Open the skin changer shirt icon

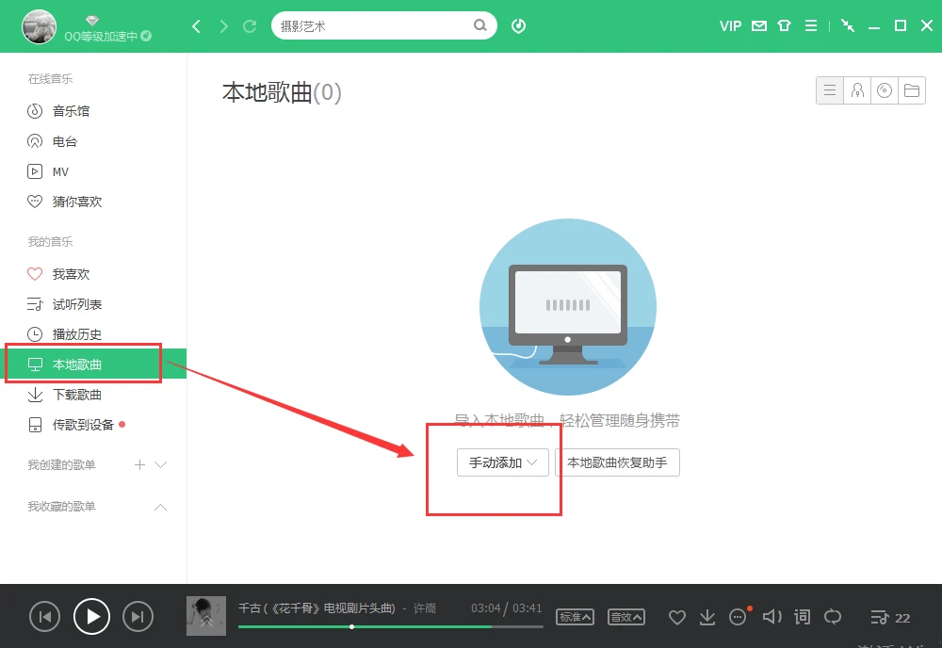[x=784, y=25]
